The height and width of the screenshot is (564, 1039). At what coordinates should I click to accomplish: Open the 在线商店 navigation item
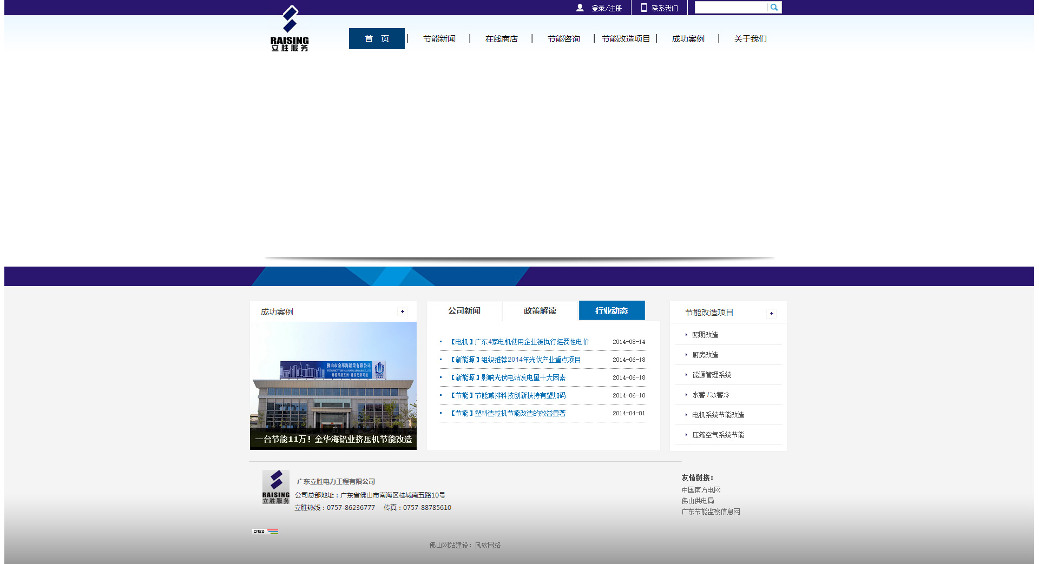coord(501,39)
